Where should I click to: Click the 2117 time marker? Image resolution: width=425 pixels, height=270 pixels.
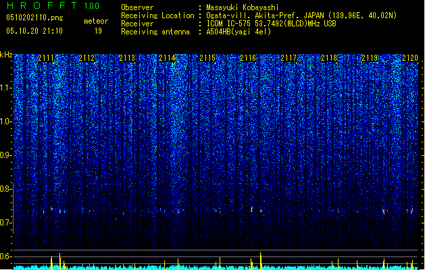pyautogui.click(x=289, y=58)
